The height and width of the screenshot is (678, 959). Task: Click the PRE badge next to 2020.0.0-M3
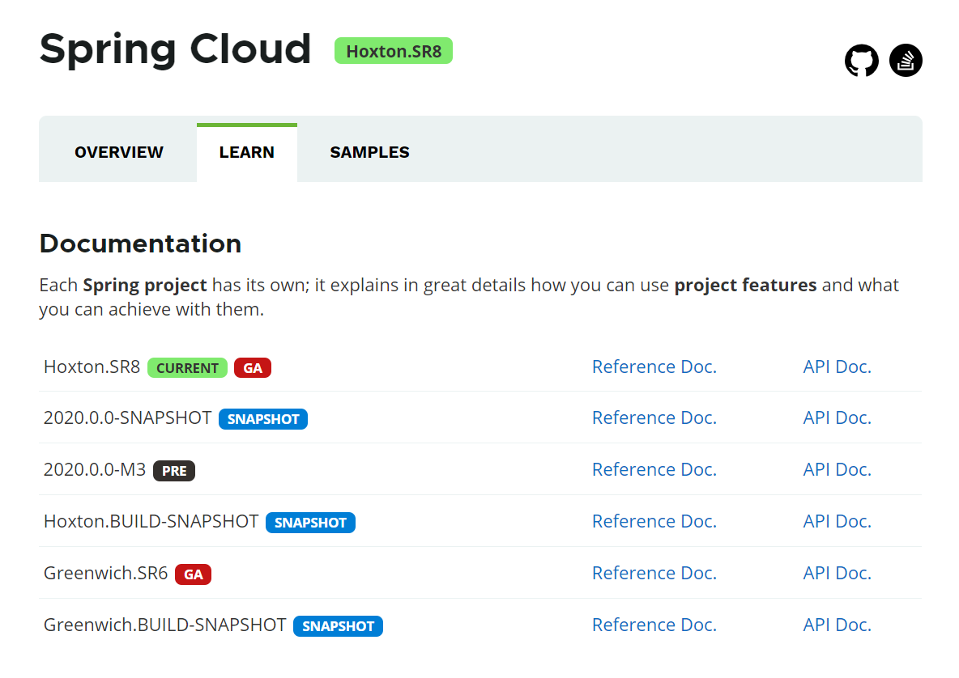point(173,471)
